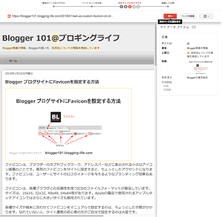
Task: Click the post date 2018年1月22日月曜日
Action: click(19, 73)
